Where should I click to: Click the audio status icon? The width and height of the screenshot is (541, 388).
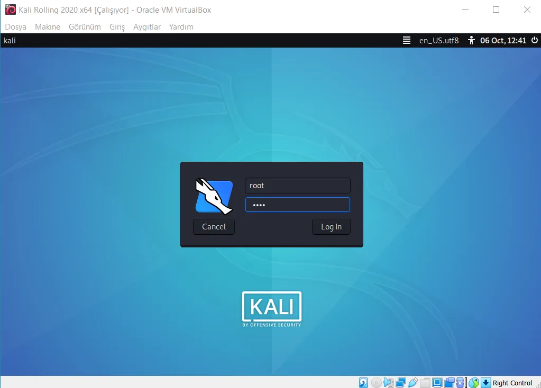[389, 383]
